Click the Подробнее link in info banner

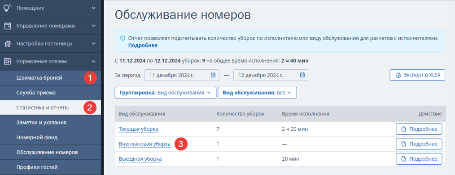143,45
